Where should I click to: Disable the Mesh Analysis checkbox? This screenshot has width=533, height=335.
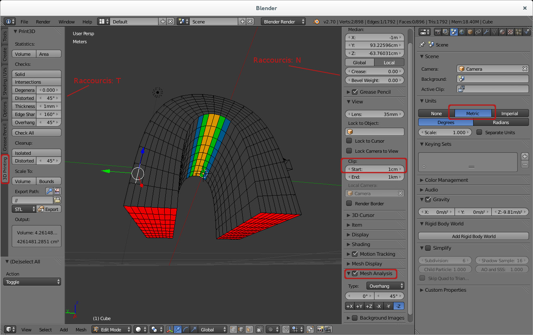point(355,274)
